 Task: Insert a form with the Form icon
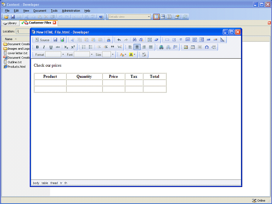click(x=167, y=40)
